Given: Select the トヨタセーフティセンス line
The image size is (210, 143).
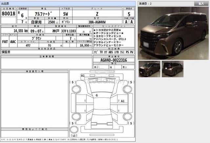Looking at the screenshot, I should [107, 36].
